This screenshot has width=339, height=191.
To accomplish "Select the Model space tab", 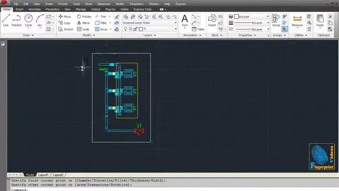I will pos(30,175).
